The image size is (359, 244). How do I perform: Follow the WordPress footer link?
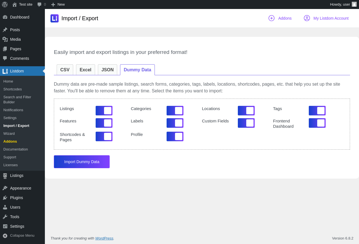[x=104, y=238]
